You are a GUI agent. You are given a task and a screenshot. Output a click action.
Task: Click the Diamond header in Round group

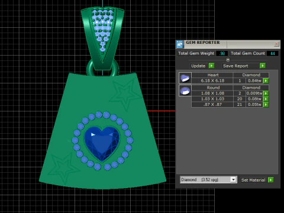(251, 88)
